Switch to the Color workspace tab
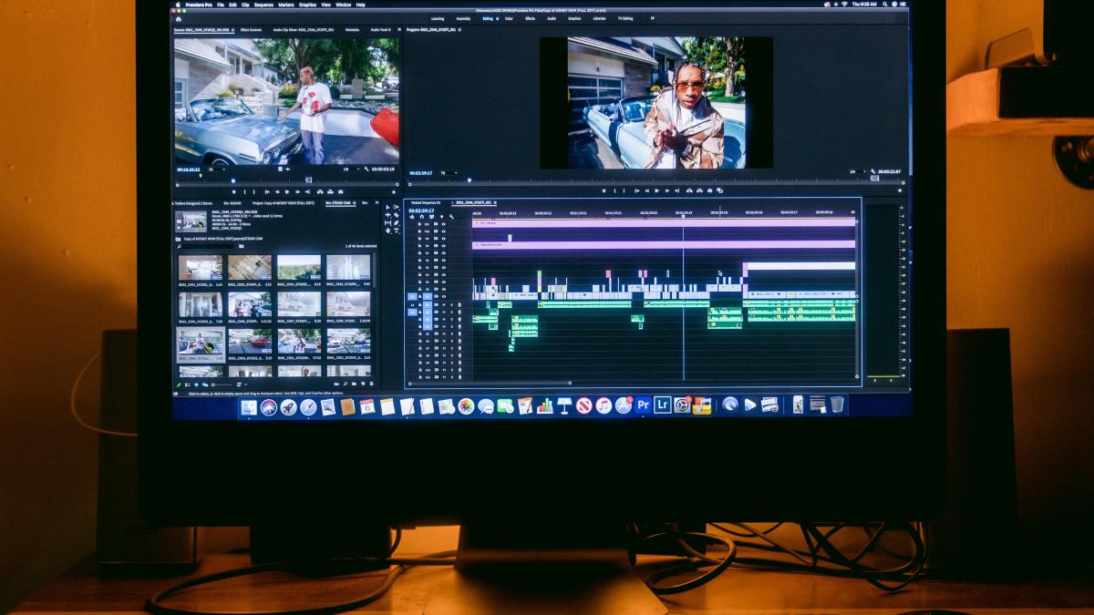Viewport: 1094px width, 615px height. (x=509, y=18)
